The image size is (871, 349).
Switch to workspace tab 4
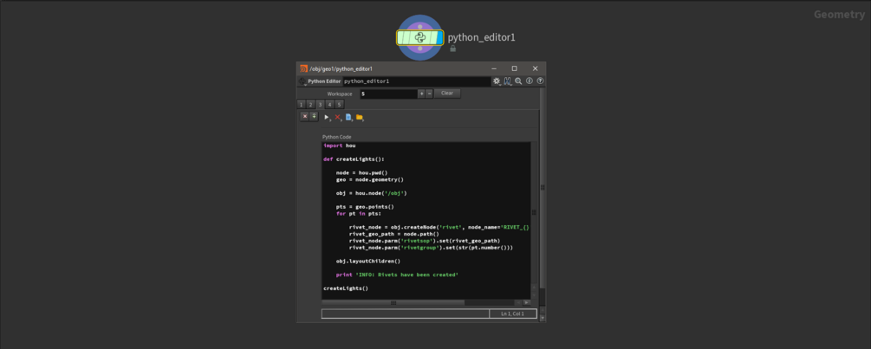click(x=330, y=104)
